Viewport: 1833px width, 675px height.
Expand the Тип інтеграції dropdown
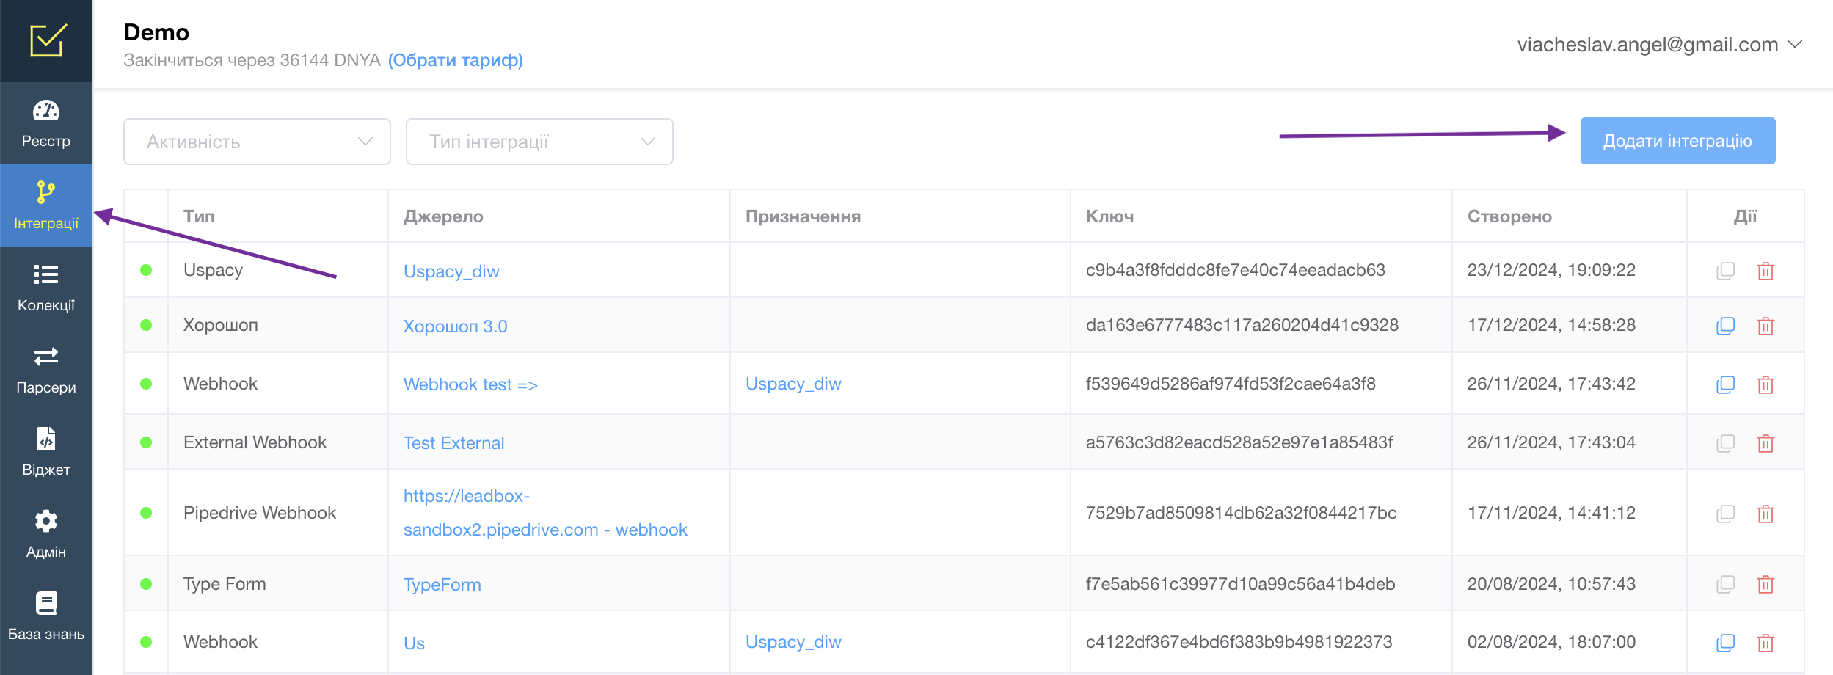click(539, 142)
